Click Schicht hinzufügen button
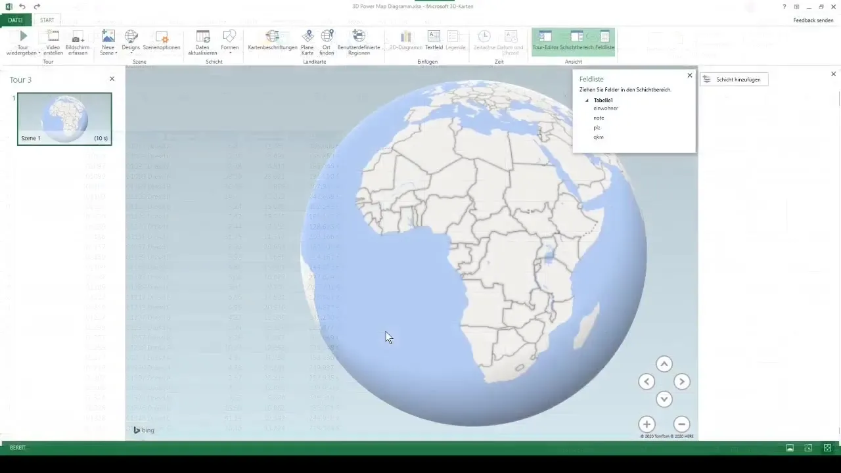 tap(734, 79)
